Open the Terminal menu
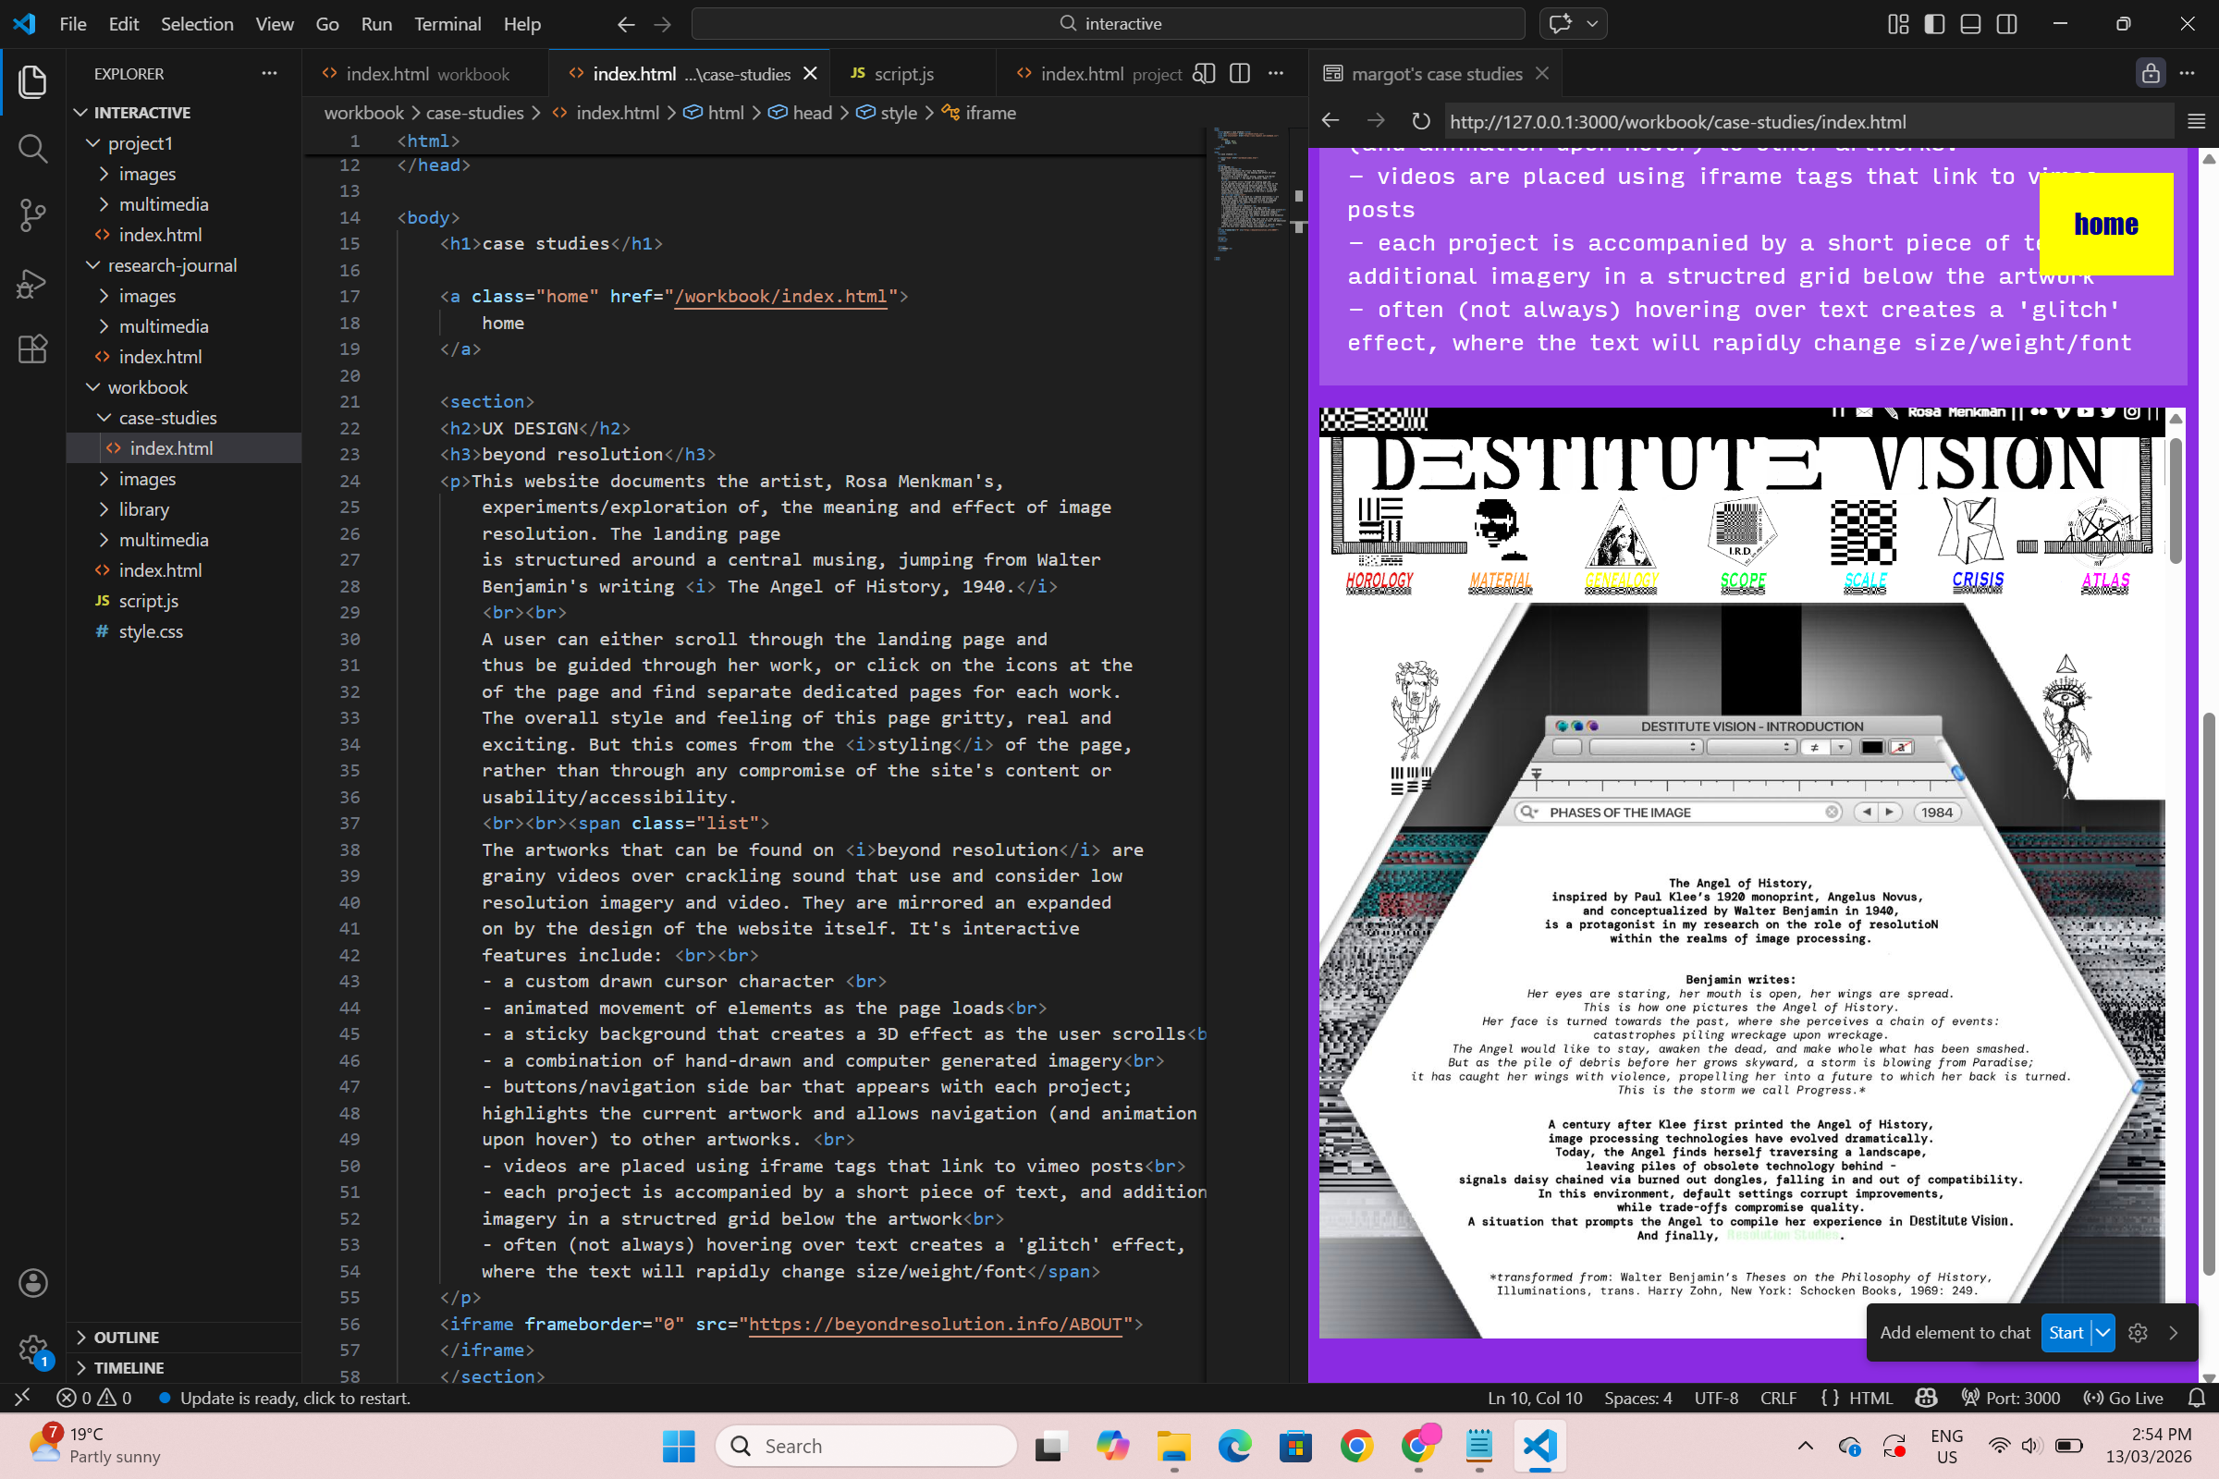Screen dimensions: 2219x1479 (x=447, y=24)
